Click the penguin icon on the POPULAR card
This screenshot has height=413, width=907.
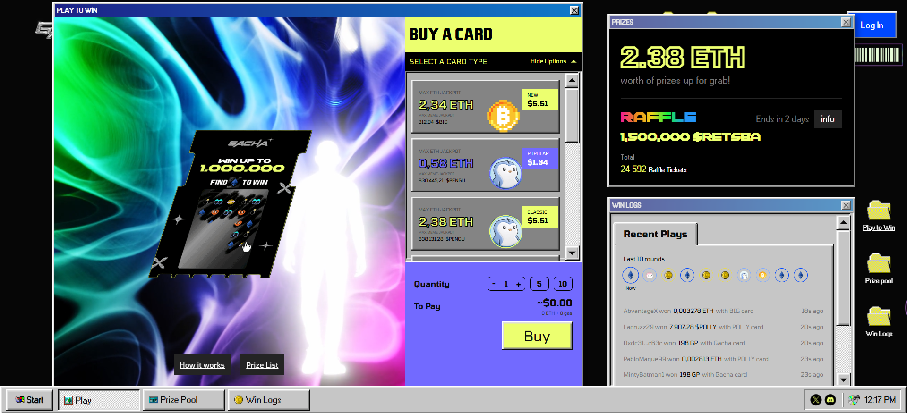(x=505, y=173)
